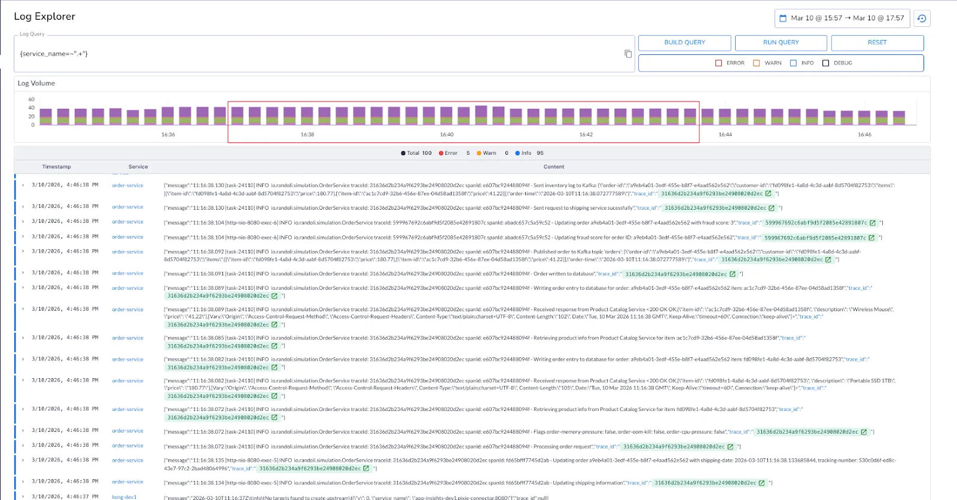Click the refresh time range icon
This screenshot has width=957, height=500.
[922, 19]
